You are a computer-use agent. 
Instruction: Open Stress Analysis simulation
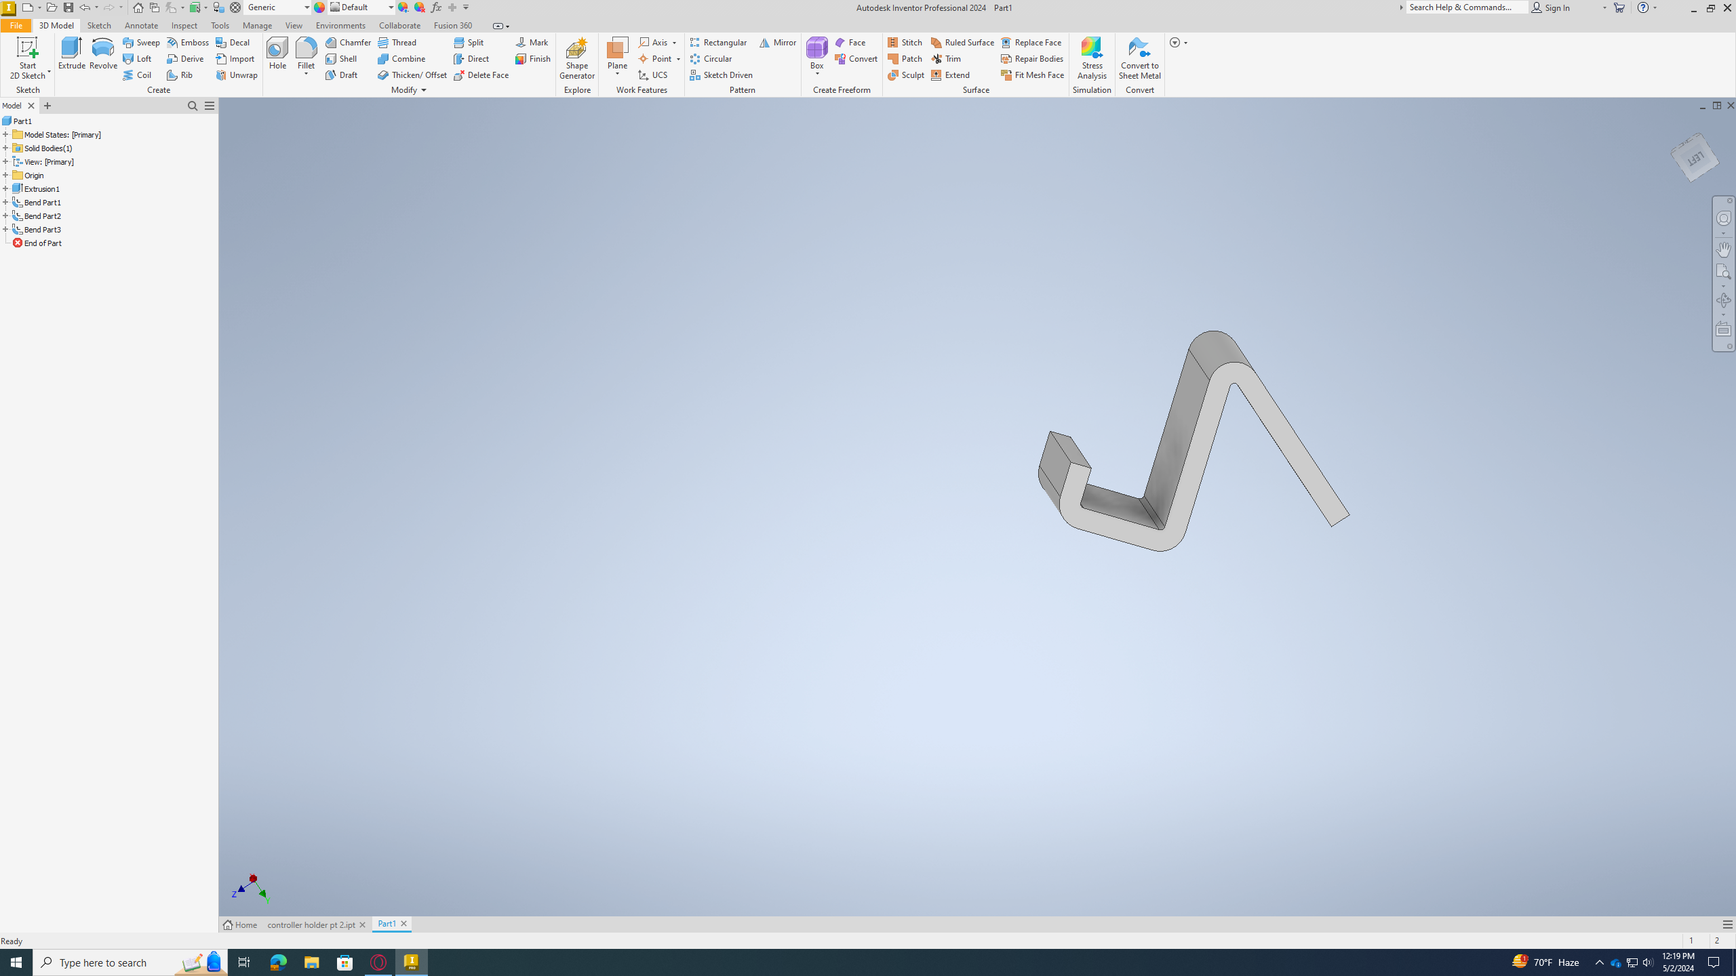[x=1092, y=58]
